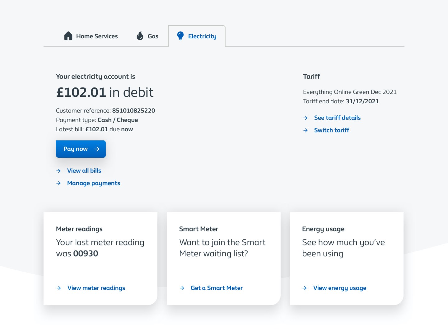Click the Smart Meter card heading
Image resolution: width=448 pixels, height=336 pixels.
pyautogui.click(x=198, y=229)
